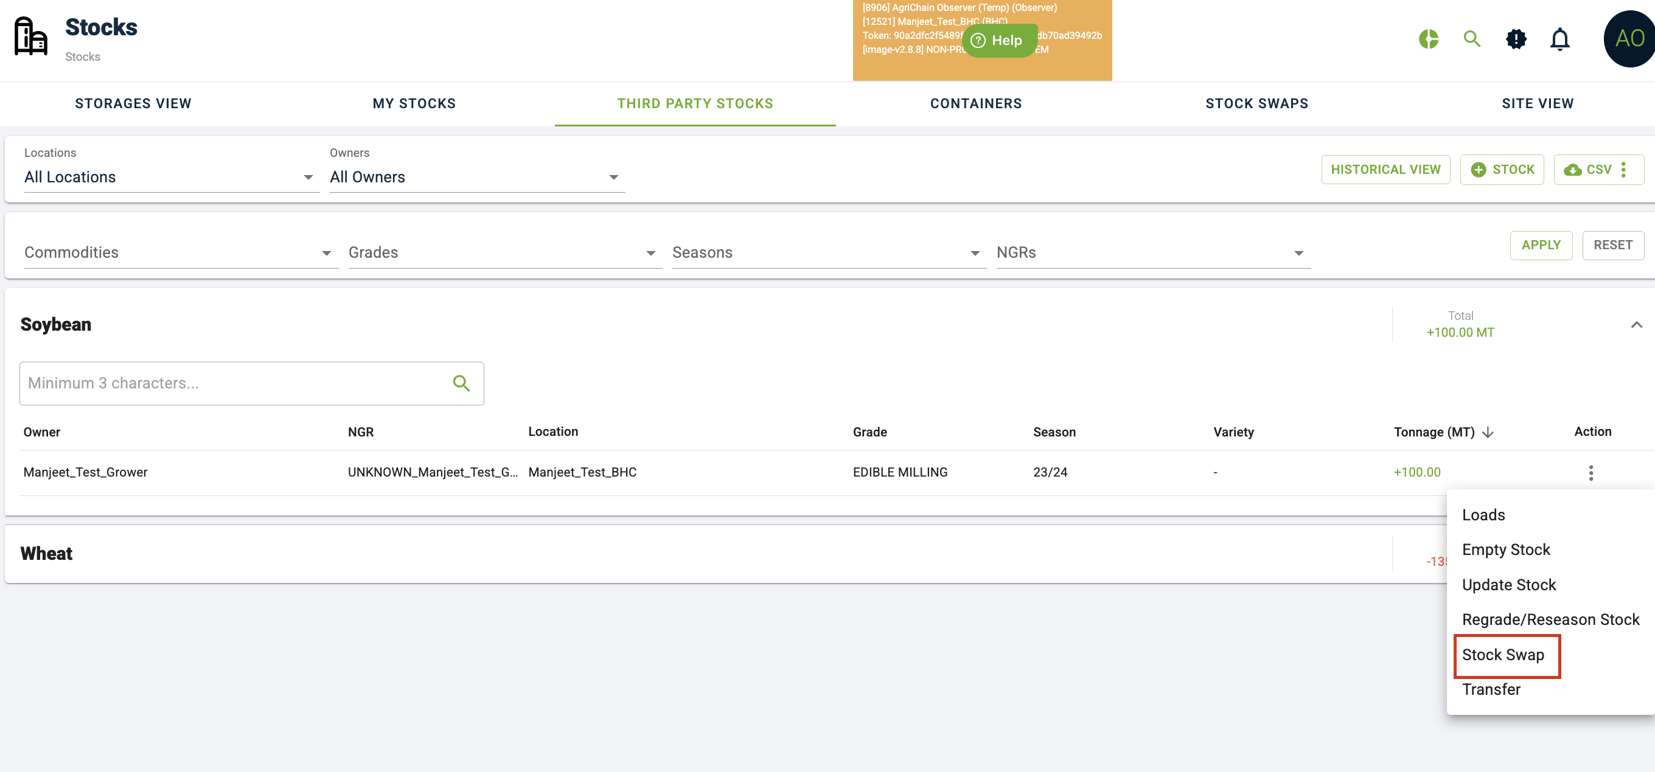Click the EDIBLE MILLING grade cell
The height and width of the screenshot is (772, 1655).
click(x=899, y=472)
